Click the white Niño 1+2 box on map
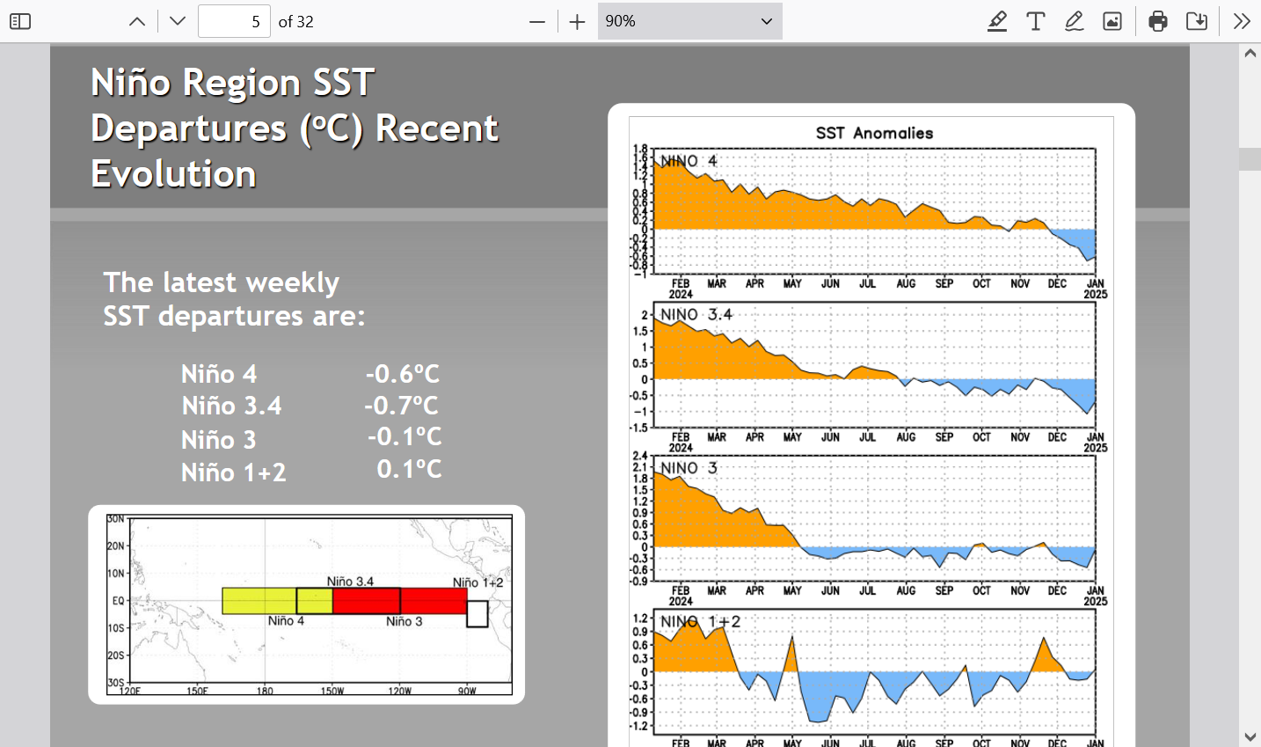1261x747 pixels. (x=477, y=614)
